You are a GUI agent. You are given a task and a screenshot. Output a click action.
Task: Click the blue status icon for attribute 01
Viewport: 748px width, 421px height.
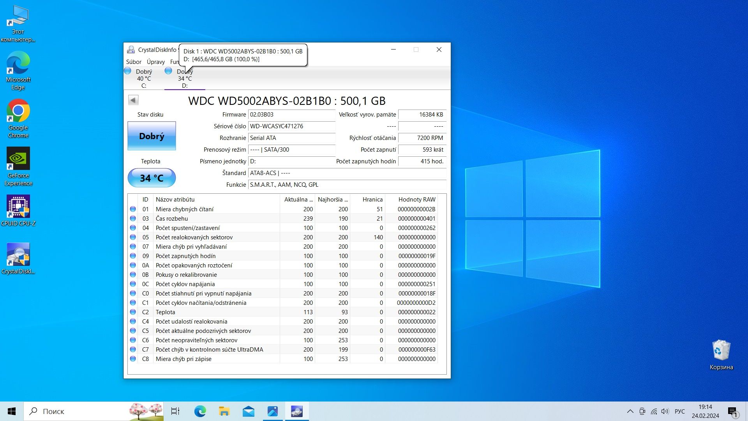[x=133, y=209]
